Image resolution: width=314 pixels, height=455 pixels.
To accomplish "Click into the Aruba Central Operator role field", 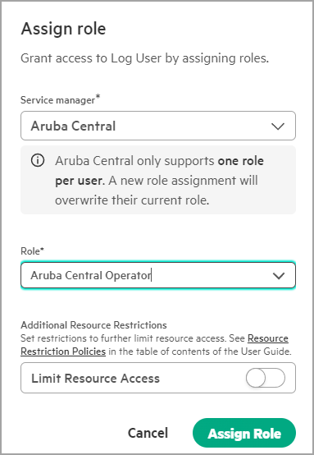I will click(x=158, y=275).
